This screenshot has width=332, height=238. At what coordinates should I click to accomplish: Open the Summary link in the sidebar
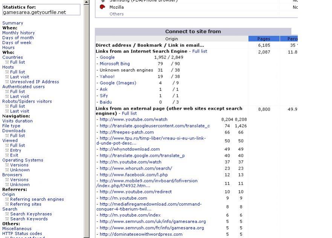[13, 23]
